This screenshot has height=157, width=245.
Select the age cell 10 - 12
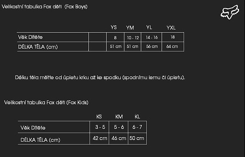tap(132, 38)
